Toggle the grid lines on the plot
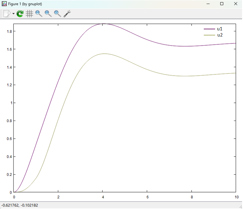Screen dimensions: 243x209 tap(29, 14)
